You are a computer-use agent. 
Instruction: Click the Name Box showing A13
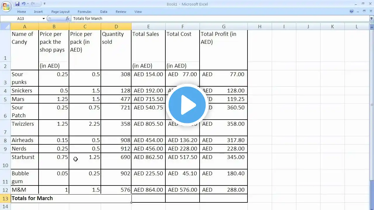(21, 18)
